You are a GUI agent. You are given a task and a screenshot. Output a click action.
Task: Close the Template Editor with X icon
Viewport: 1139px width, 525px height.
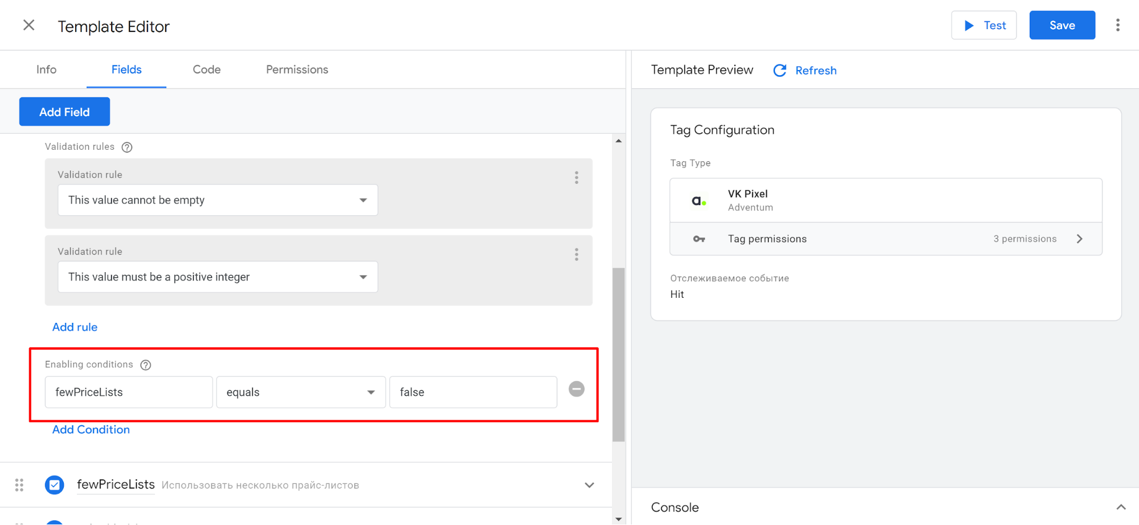pos(28,25)
